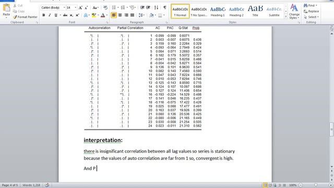Click the Paste clipboard icon
This screenshot has width=334, height=188.
point(6,8)
